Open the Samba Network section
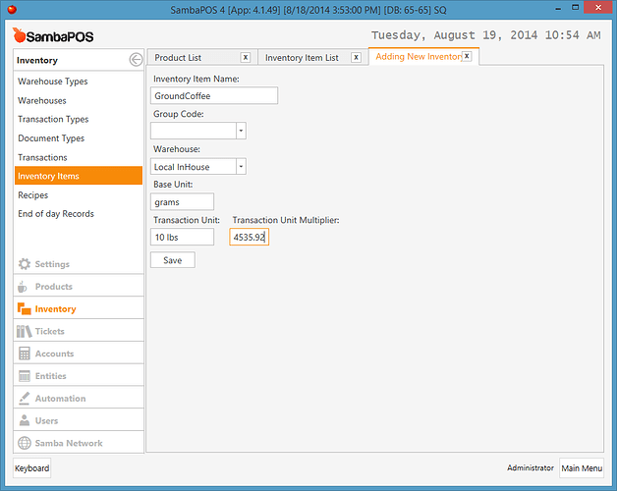The image size is (617, 491). (x=79, y=443)
